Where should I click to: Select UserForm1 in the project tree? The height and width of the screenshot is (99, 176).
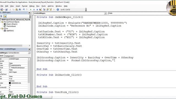10,31
